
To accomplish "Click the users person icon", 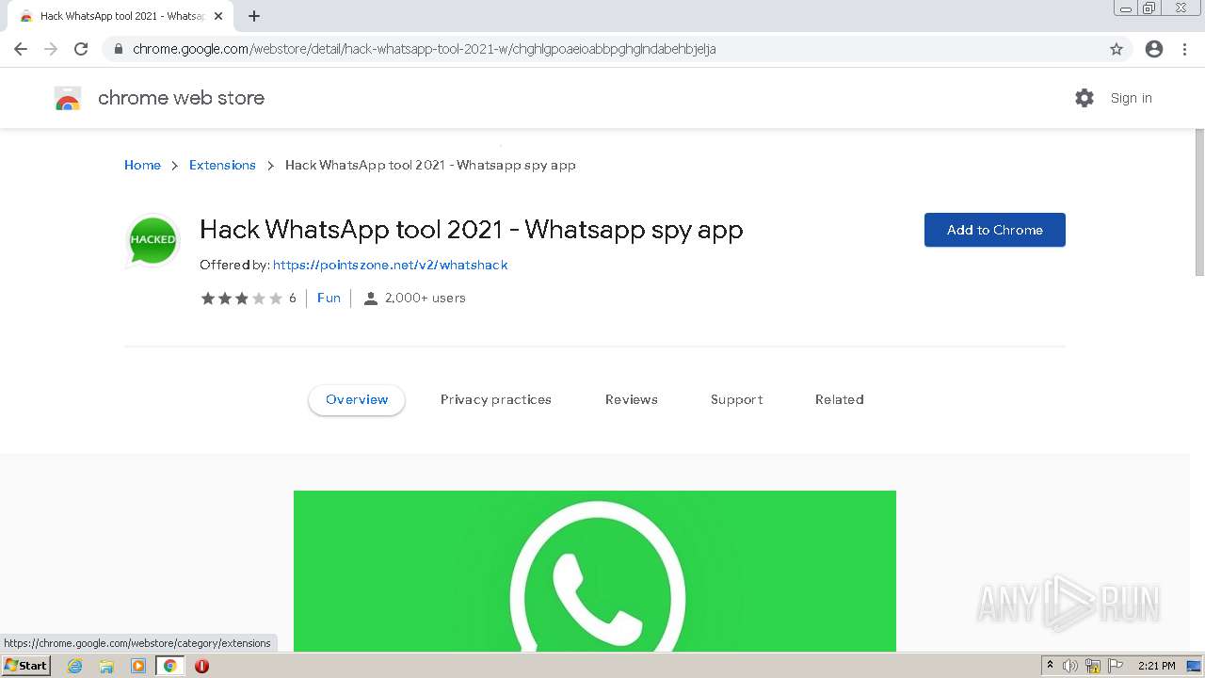I will point(371,299).
